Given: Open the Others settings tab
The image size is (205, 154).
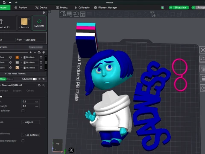Looking at the screenshot, I should 30,91.
